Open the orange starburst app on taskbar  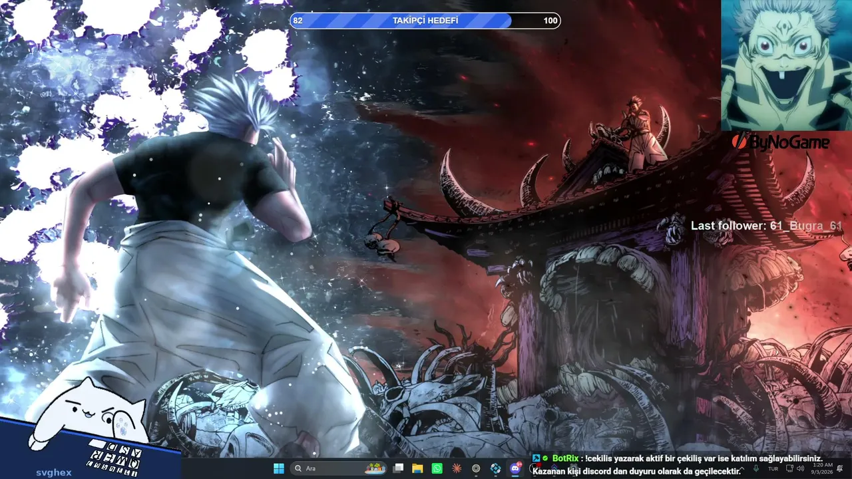[x=457, y=468]
